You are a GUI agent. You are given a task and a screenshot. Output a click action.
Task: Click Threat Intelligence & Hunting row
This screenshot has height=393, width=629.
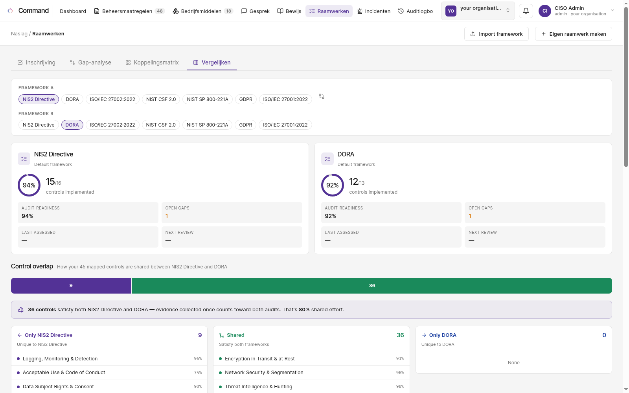coord(311,387)
